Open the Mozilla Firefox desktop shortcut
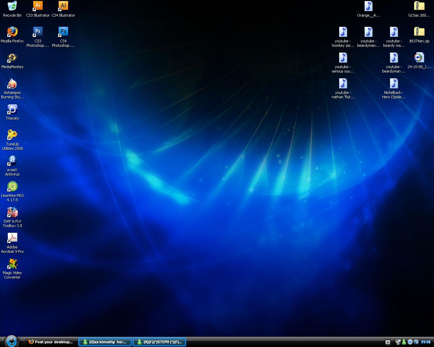Screen dimensions: 434x347 12,35
